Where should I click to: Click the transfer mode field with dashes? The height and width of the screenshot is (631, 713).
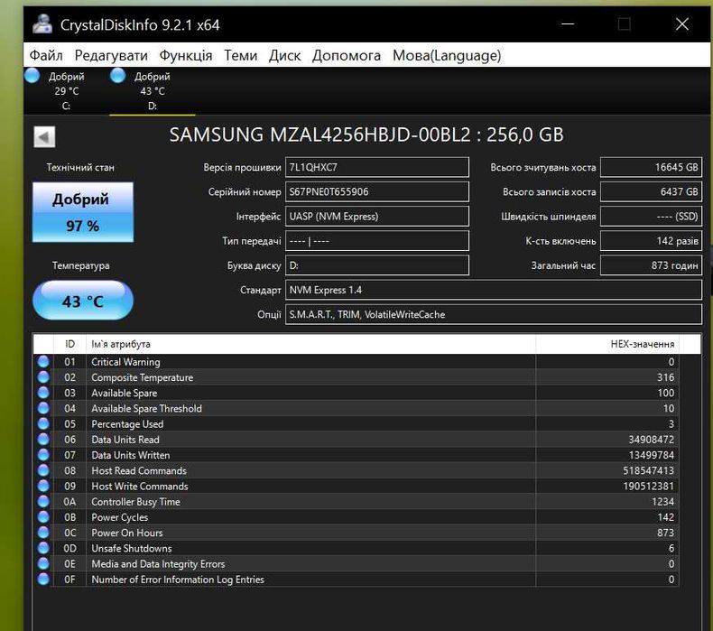377,241
